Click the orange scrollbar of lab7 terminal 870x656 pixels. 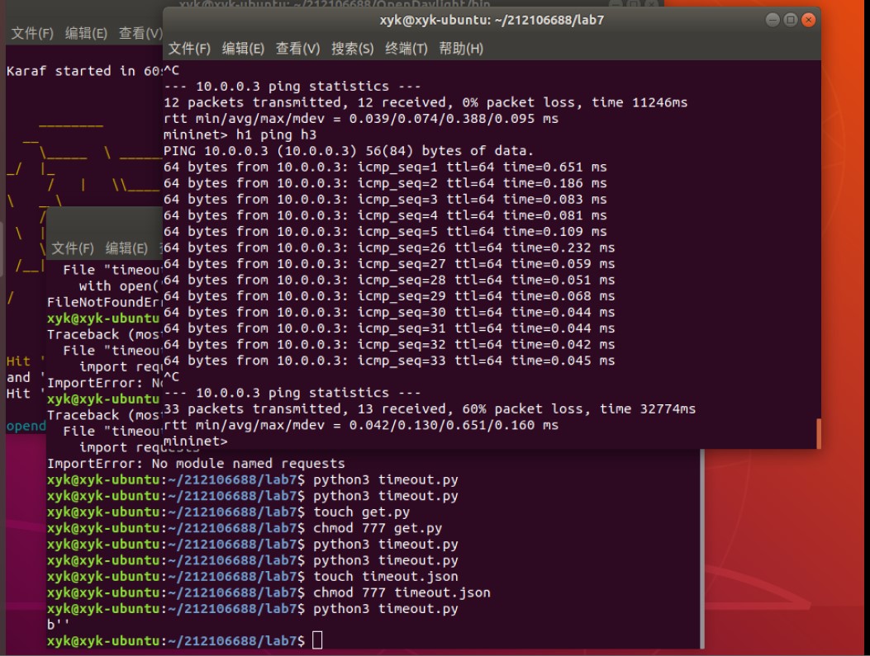pos(819,433)
